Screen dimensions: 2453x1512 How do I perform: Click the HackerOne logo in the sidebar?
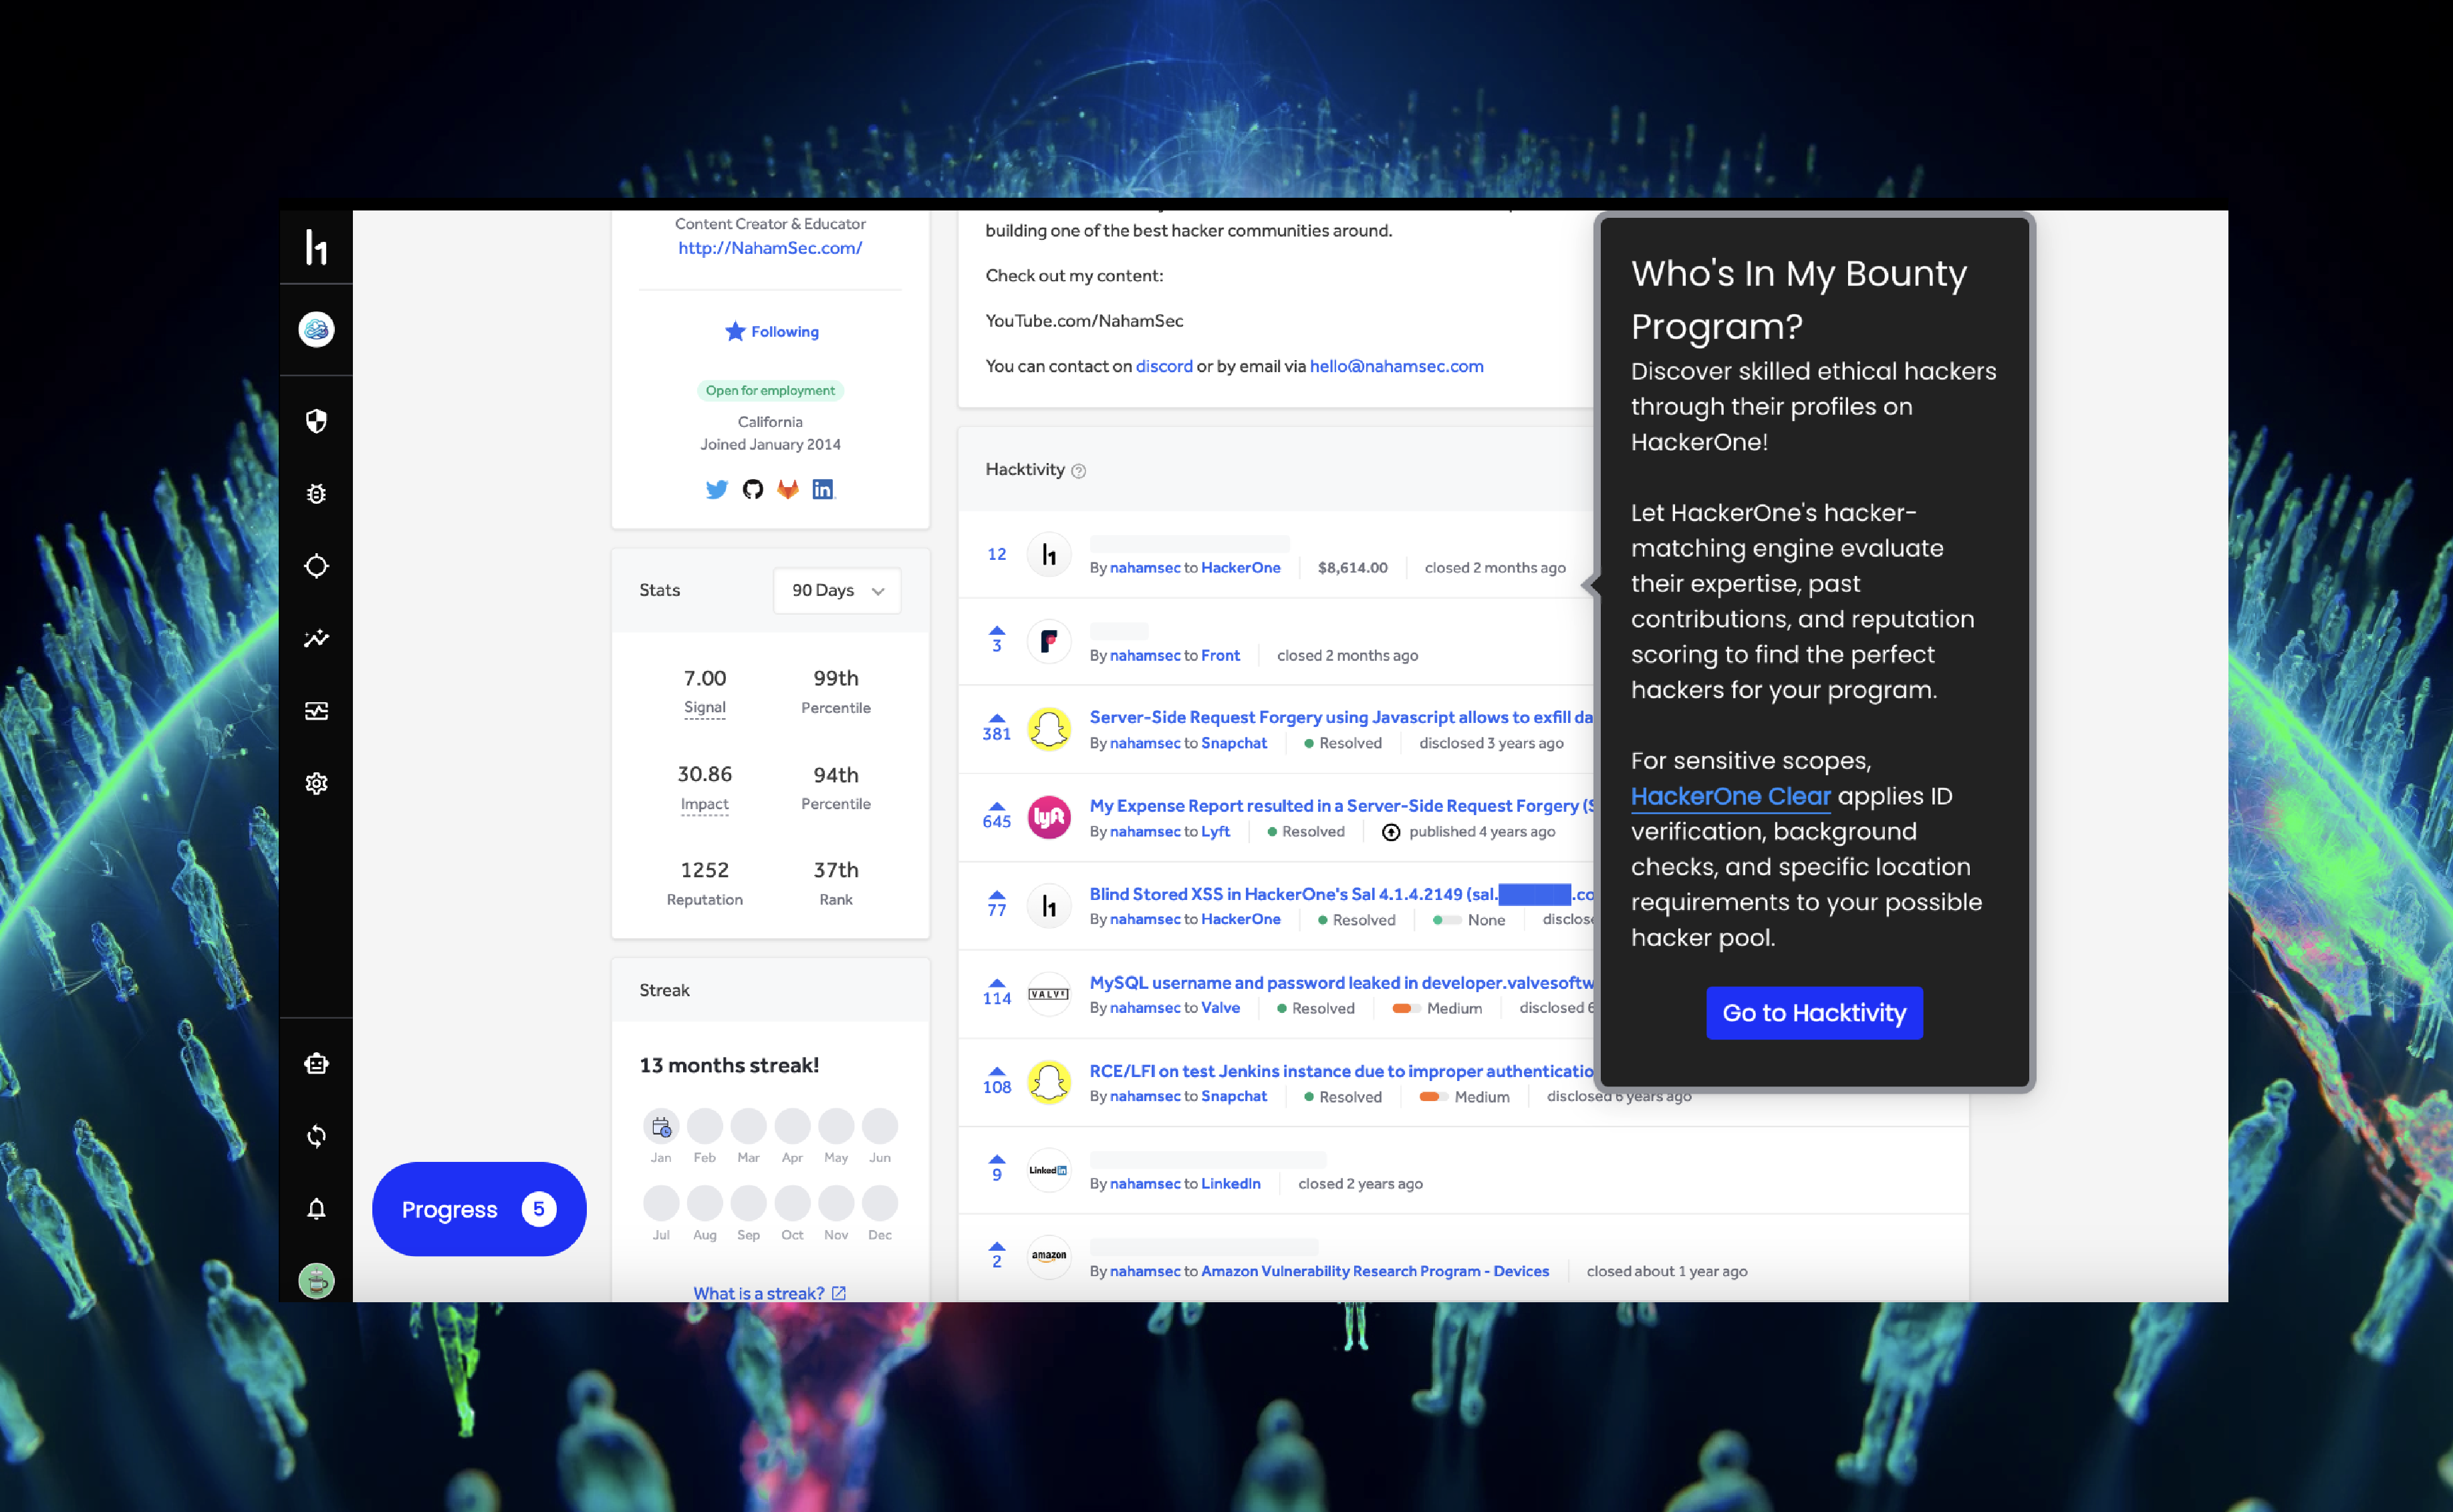point(316,247)
